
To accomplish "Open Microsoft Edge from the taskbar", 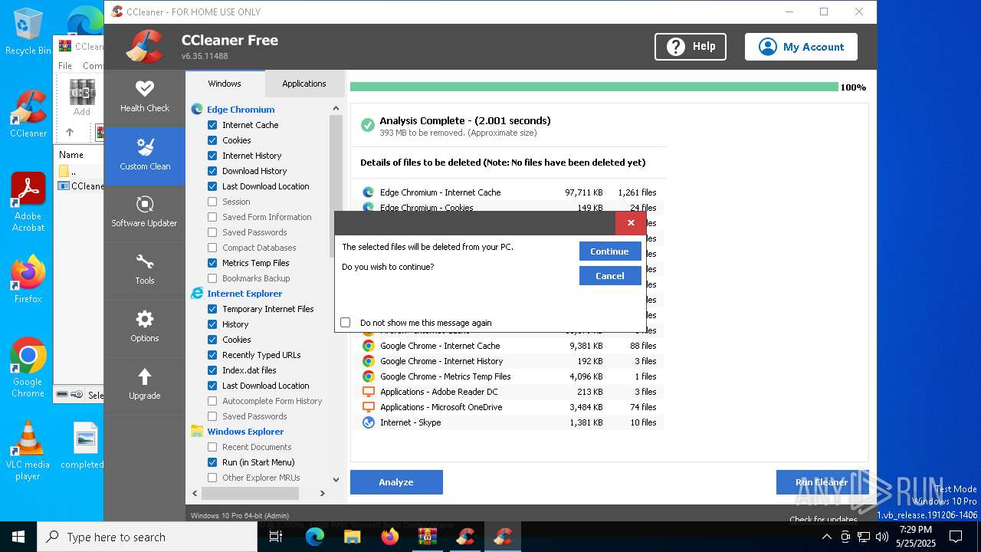I will tap(315, 537).
